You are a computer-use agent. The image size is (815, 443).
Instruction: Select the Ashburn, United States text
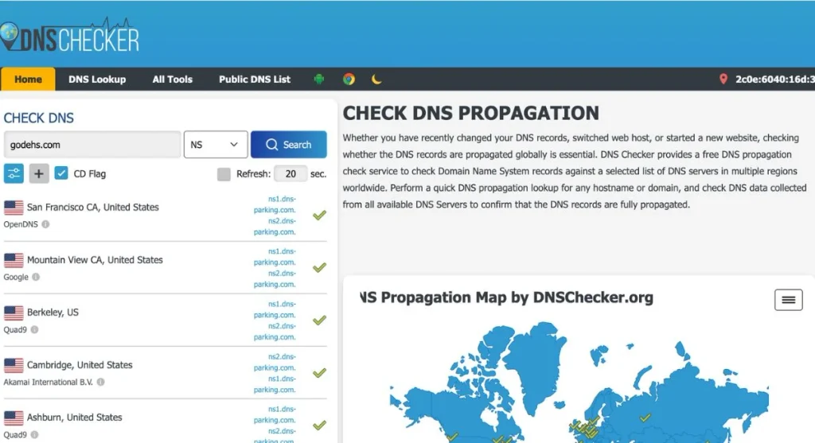(74, 417)
